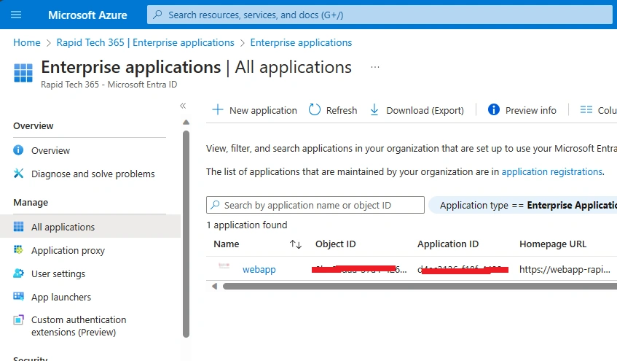This screenshot has width=617, height=361.
Task: Click the Homepage URL column header
Action: (553, 244)
